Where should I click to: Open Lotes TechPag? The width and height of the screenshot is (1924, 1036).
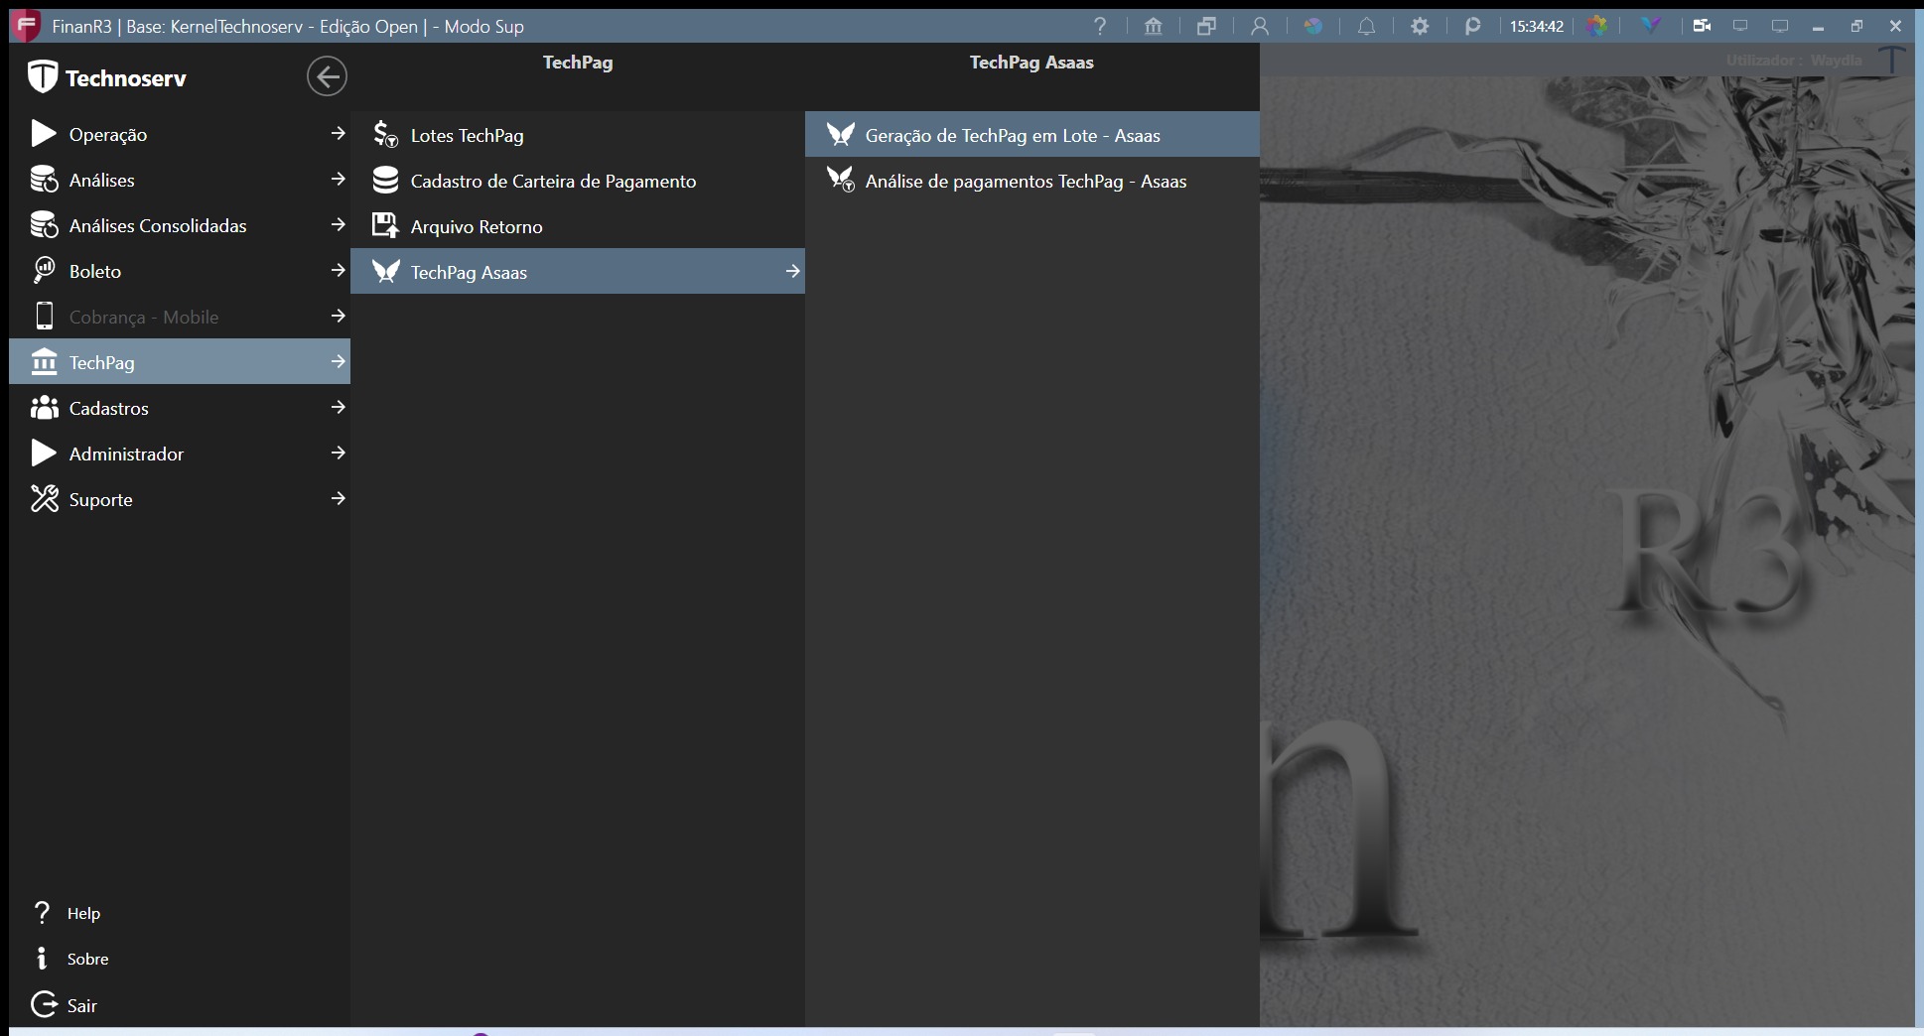click(x=578, y=135)
